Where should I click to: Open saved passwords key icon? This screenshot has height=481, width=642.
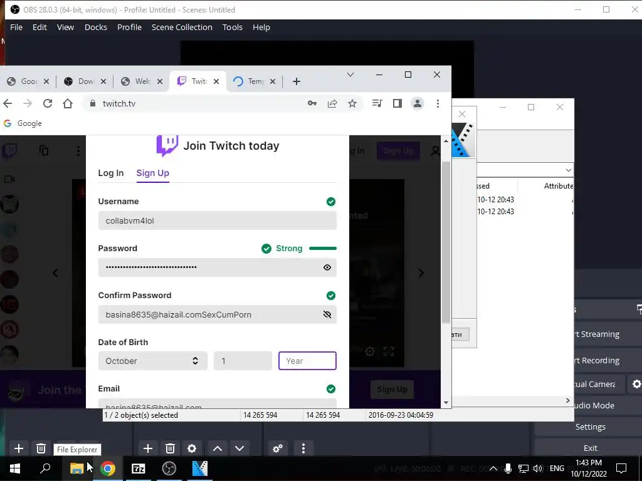click(312, 103)
